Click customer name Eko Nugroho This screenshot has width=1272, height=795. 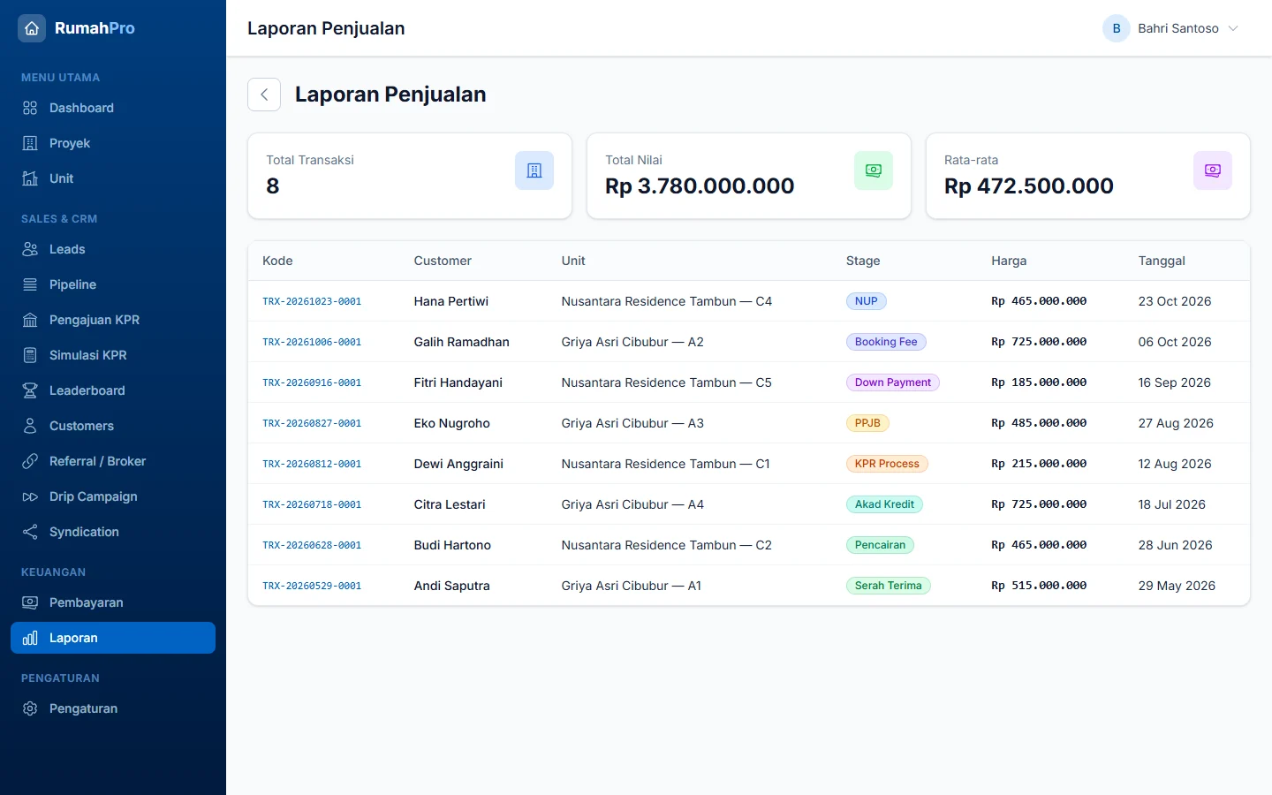coord(451,423)
